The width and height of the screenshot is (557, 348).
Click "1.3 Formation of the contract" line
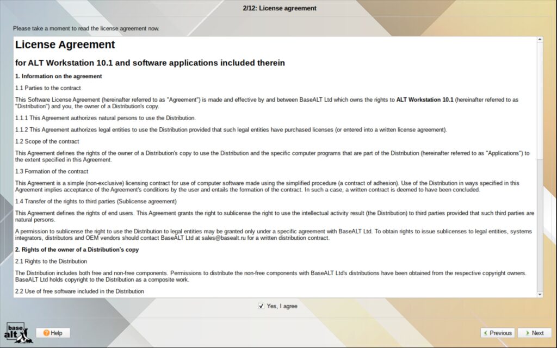point(52,171)
